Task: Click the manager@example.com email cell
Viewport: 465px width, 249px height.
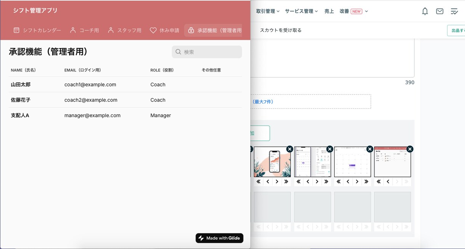Action: coord(92,115)
